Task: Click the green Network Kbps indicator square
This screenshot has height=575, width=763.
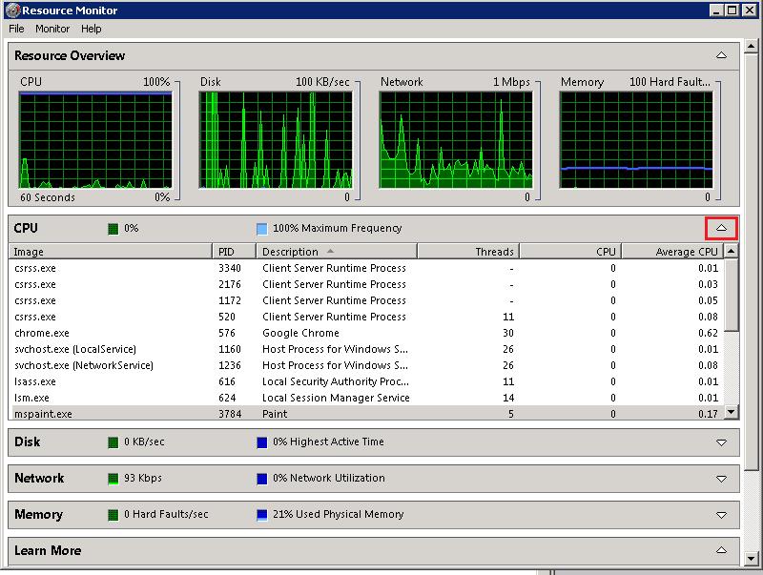Action: [113, 479]
